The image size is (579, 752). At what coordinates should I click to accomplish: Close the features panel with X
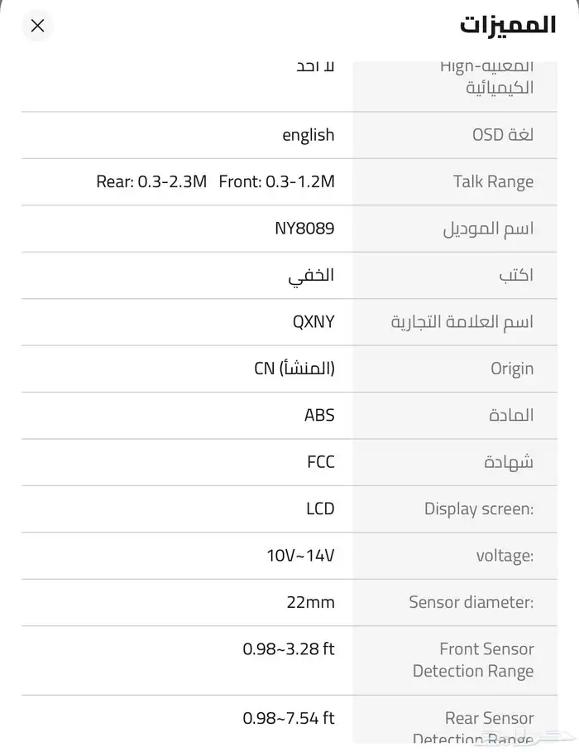(37, 26)
